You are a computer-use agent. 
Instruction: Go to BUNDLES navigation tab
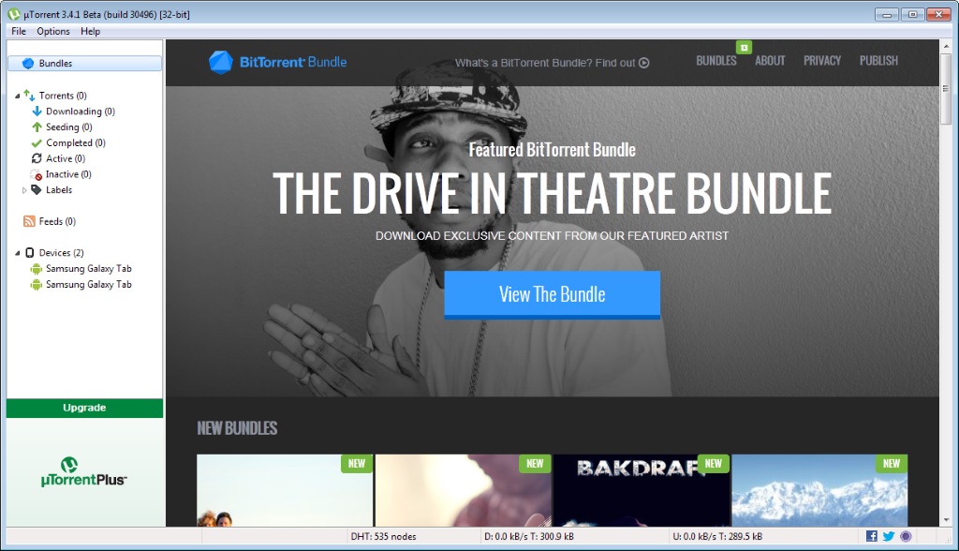click(716, 61)
